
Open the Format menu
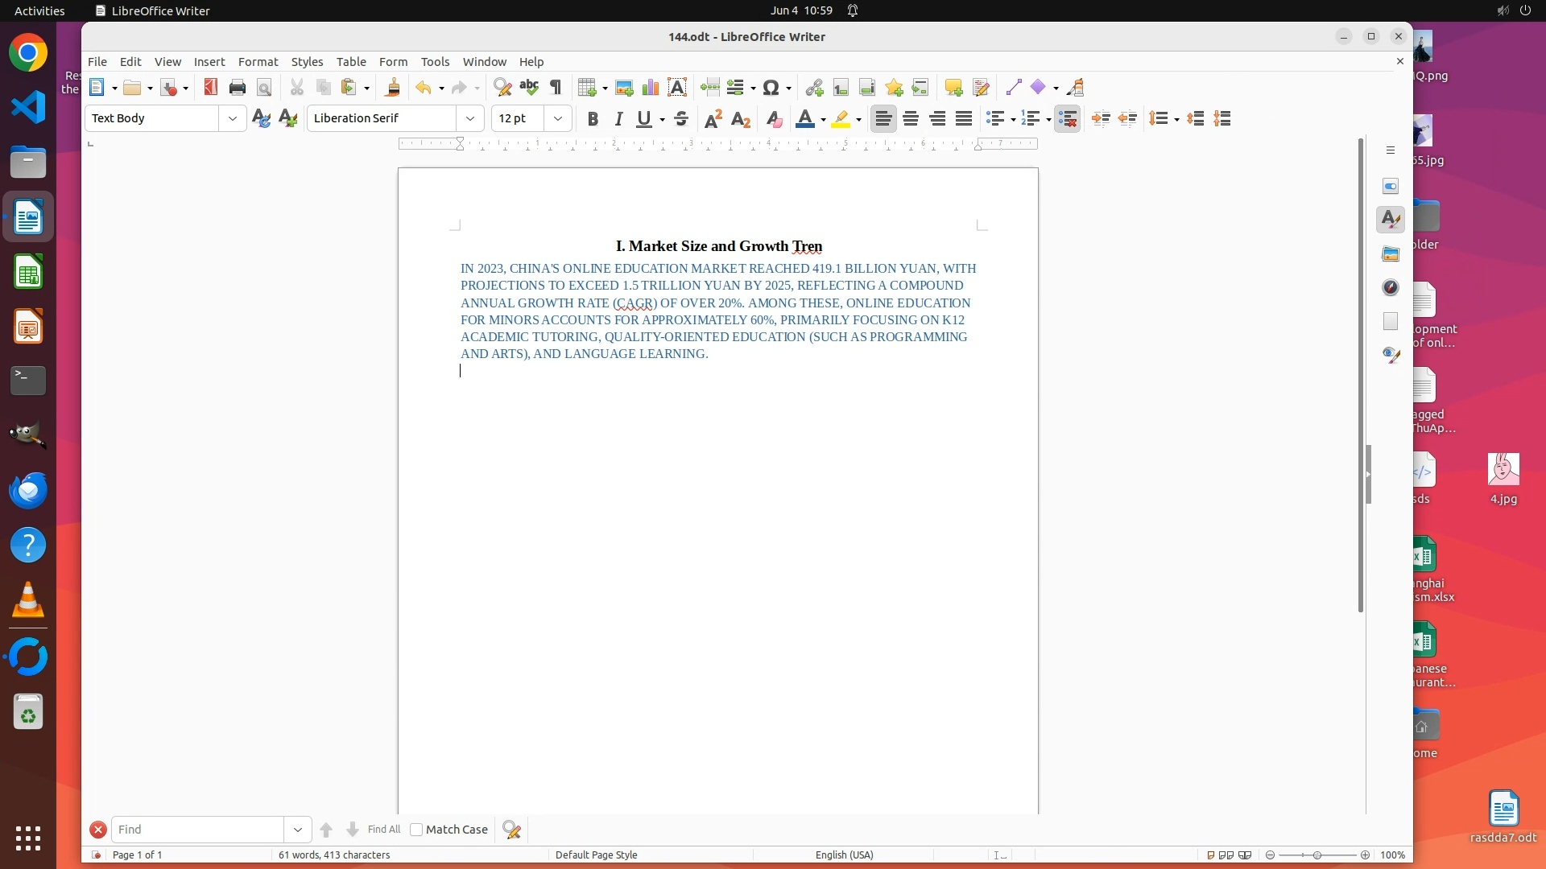click(258, 62)
